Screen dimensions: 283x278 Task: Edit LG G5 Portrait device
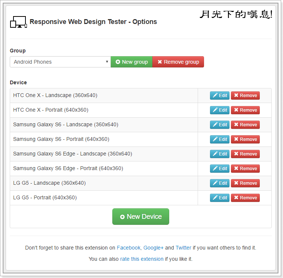point(220,198)
